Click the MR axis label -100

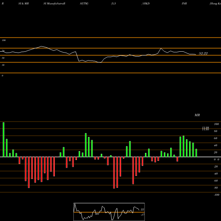pos(217,195)
